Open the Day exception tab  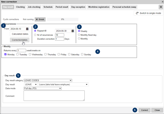click(78, 7)
